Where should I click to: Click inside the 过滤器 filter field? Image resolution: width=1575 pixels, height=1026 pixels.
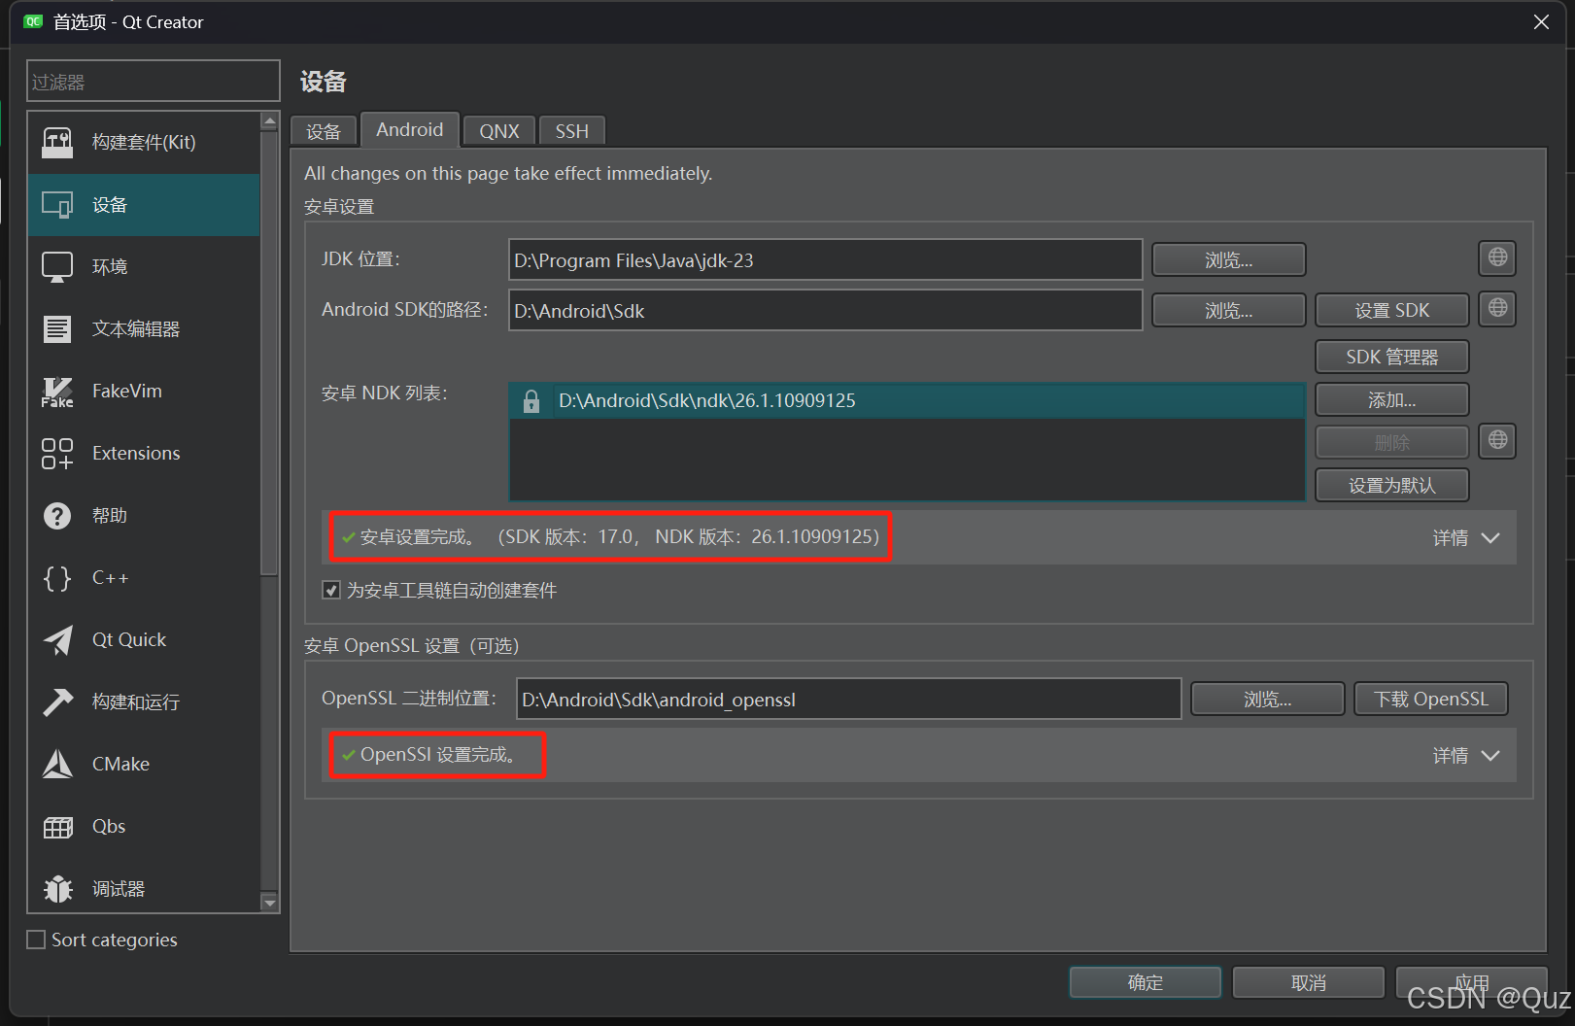click(153, 81)
